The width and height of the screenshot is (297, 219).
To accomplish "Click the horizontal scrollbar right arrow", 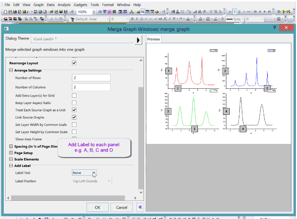I will tap(135, 198).
